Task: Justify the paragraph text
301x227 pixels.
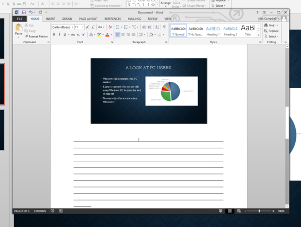Action: tap(134, 34)
